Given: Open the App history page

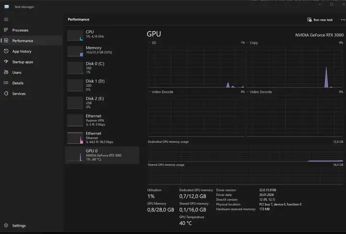Looking at the screenshot, I should [x=31, y=51].
